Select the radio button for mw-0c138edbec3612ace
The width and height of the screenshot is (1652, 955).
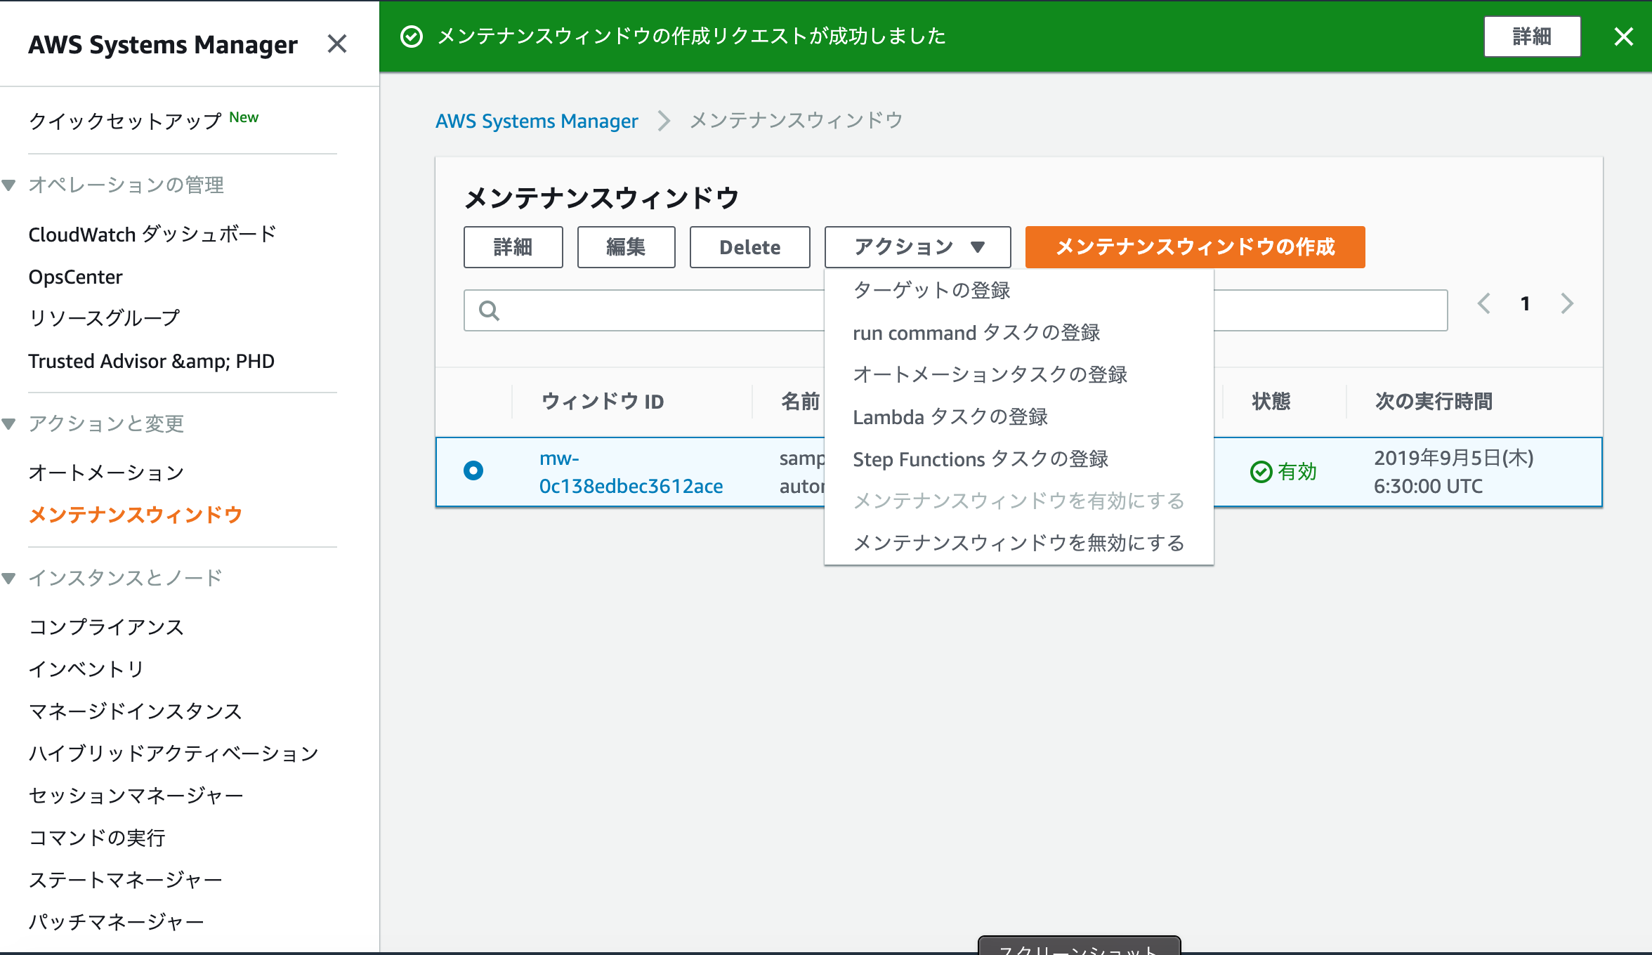tap(473, 470)
